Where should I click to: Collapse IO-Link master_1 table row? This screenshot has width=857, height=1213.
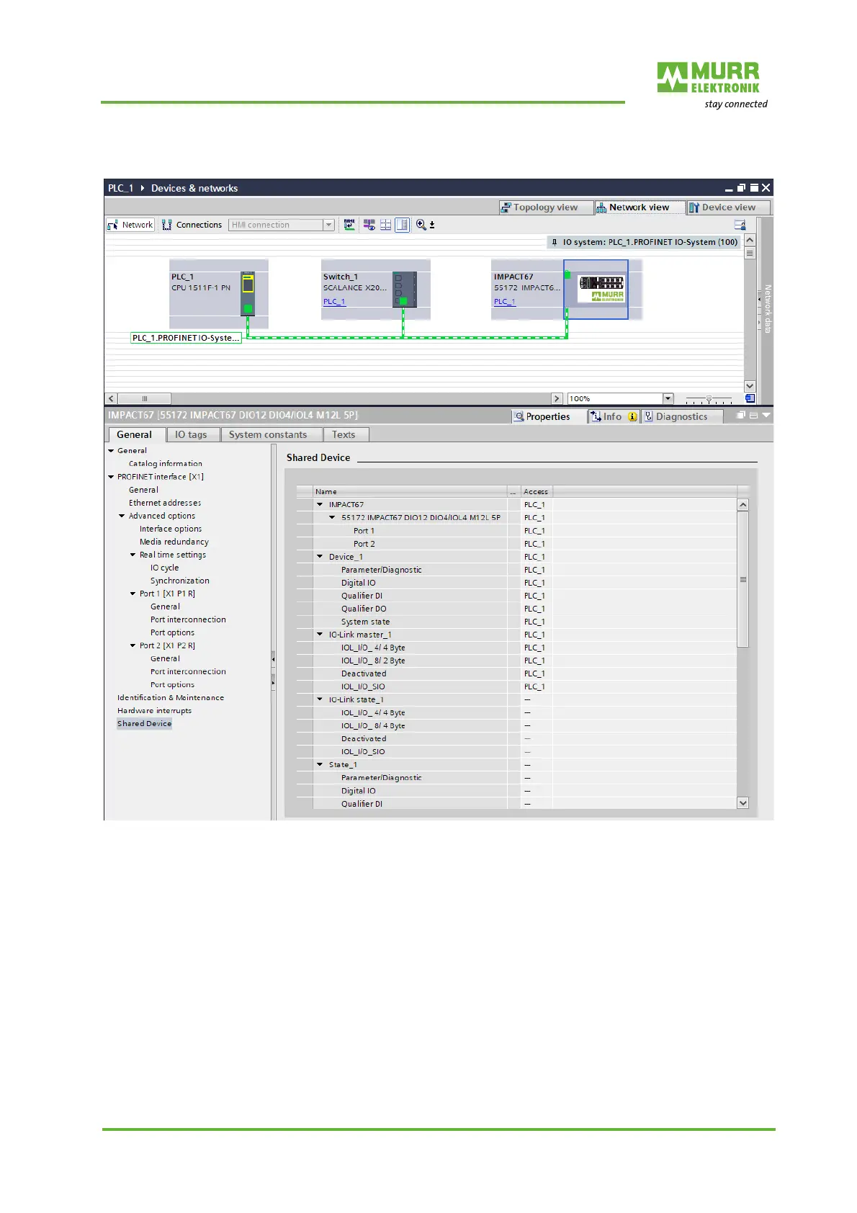pyautogui.click(x=320, y=634)
